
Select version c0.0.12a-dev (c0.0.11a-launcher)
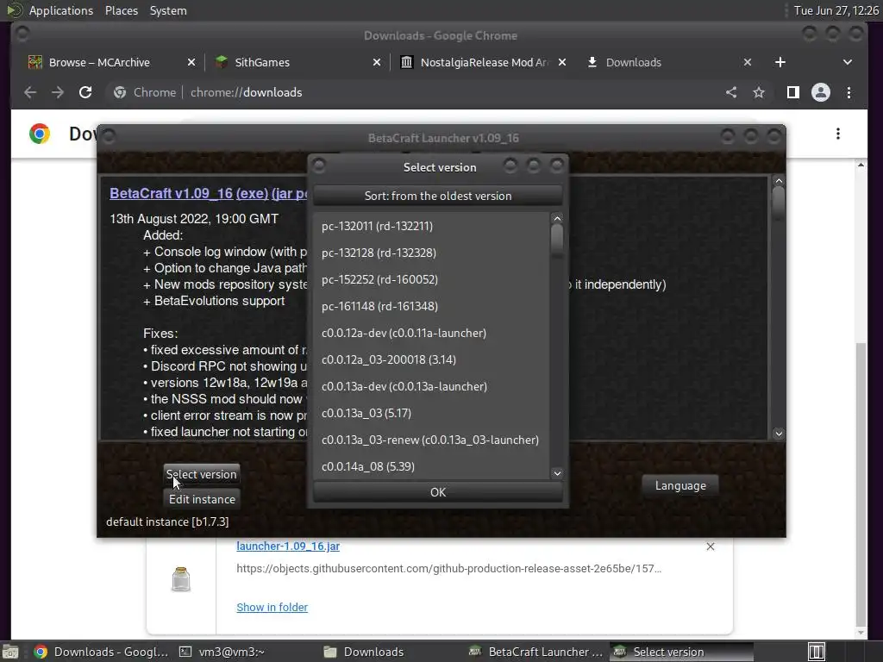pos(431,333)
